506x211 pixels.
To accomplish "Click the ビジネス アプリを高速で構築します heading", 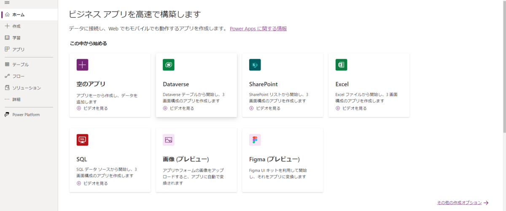I will click(135, 14).
